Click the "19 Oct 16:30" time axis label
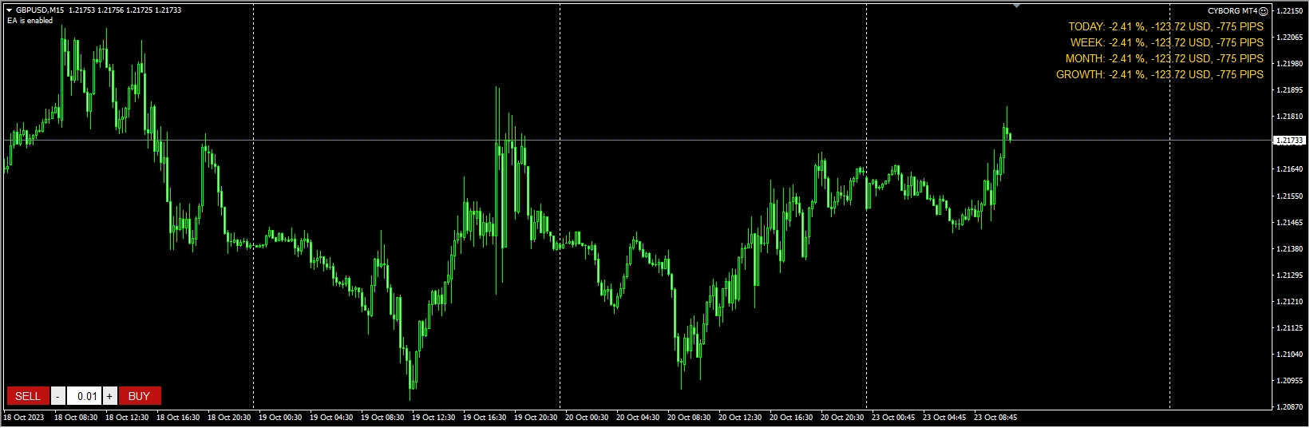The height and width of the screenshot is (428, 1310). [485, 417]
